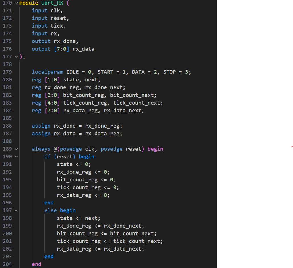Click 'output rx_done,' port declaration
The image size is (293, 268).
pos(55,41)
